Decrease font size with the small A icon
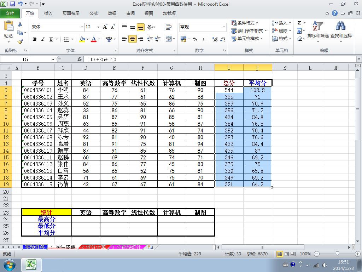The image size is (362, 272). [x=113, y=27]
